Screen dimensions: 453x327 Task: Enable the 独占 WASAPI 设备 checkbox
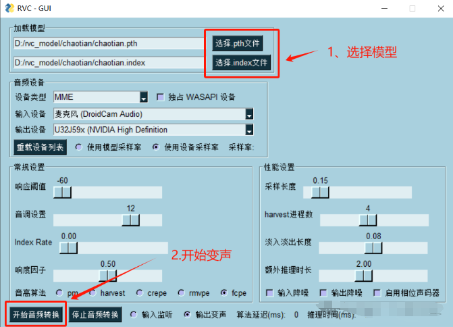click(160, 97)
